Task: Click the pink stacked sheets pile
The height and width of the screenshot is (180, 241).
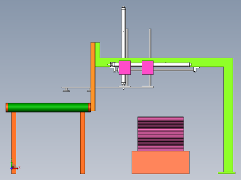Action: pos(160,134)
